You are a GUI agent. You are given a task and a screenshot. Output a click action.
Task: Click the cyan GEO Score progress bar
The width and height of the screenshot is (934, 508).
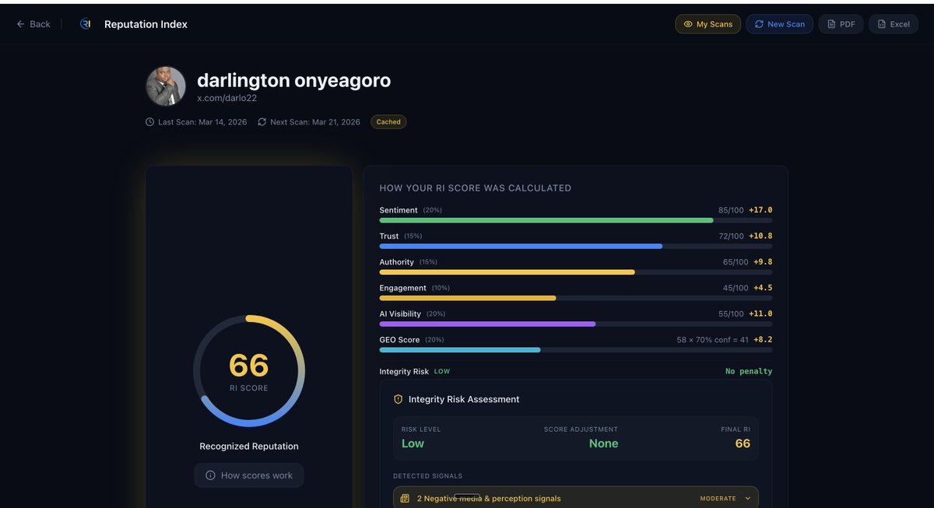[x=460, y=350]
